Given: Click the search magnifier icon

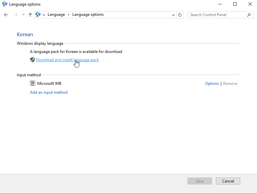Looking at the screenshot, I should click(249, 15).
